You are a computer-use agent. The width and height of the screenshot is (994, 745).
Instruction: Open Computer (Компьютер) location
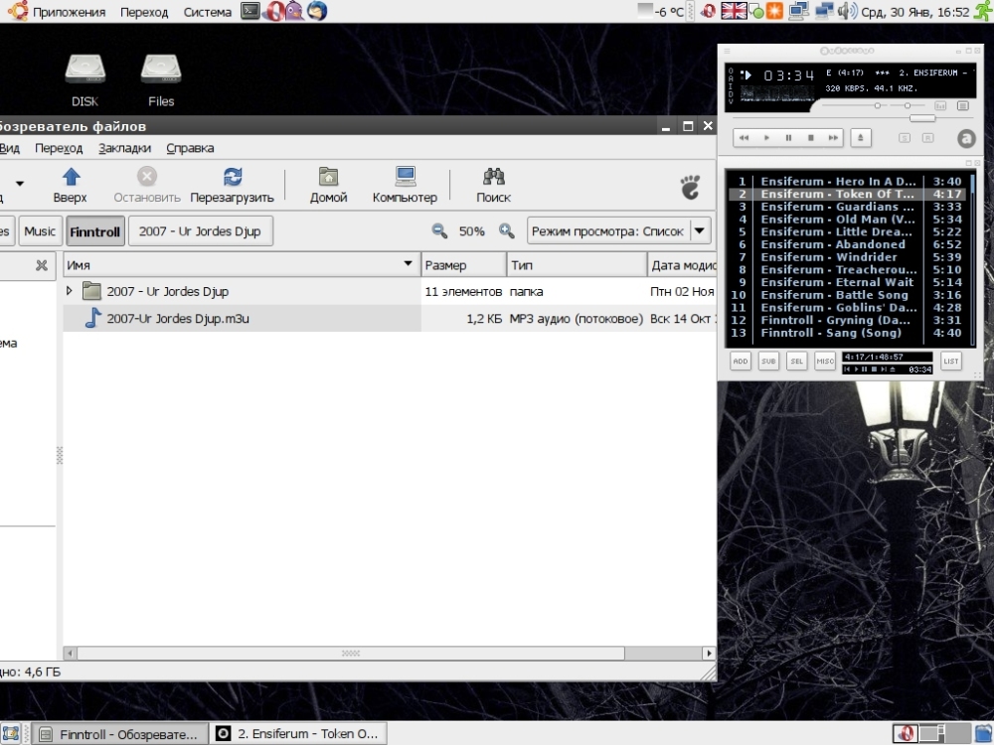click(405, 185)
